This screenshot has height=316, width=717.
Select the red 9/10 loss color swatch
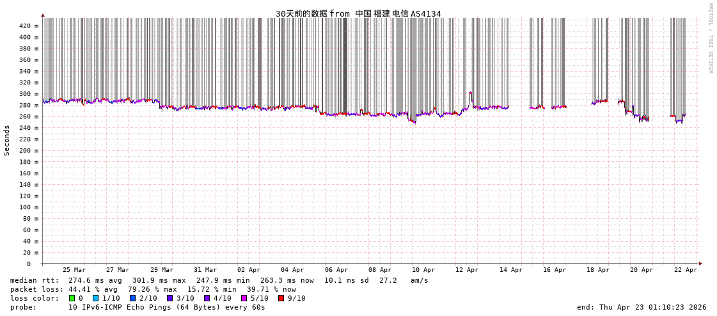pos(281,298)
